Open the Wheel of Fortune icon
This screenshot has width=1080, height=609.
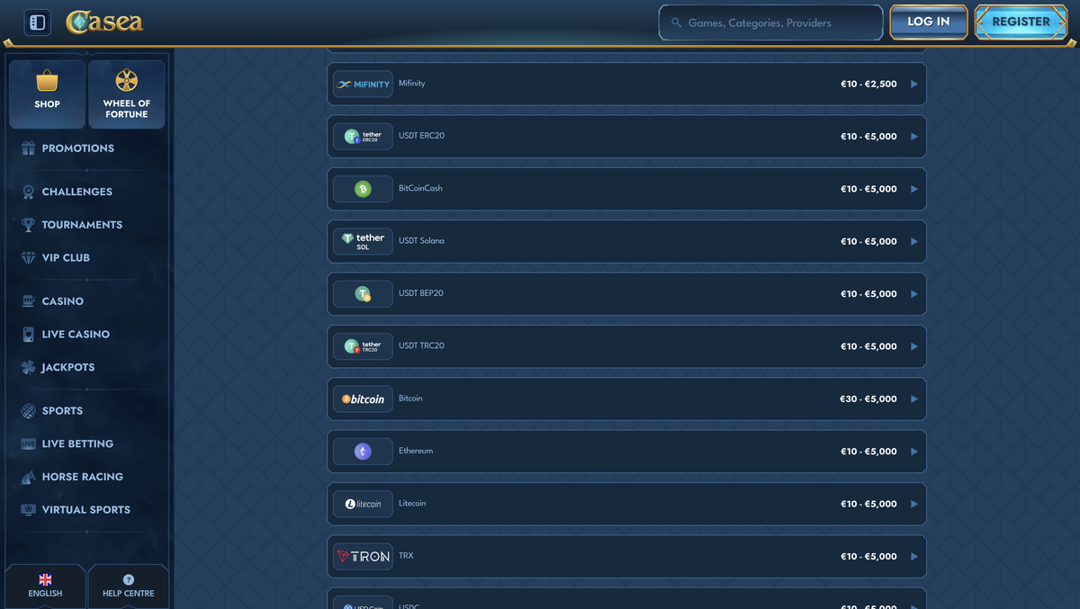pyautogui.click(x=127, y=81)
